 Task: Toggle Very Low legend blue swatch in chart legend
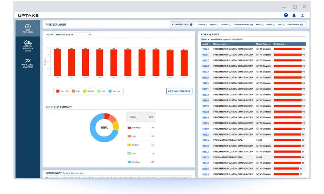point(110,91)
